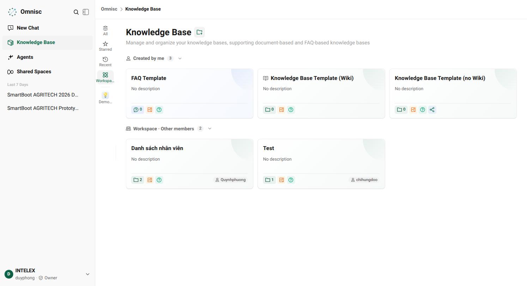Create new knowledge base folder icon
Viewport: 527px width, 286px height.
pos(199,32)
